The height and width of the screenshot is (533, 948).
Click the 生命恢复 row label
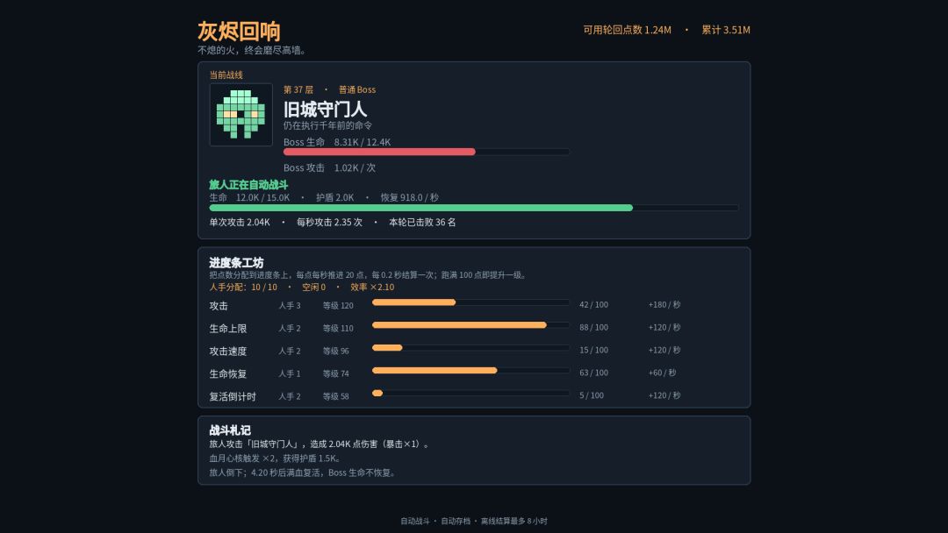pos(228,374)
